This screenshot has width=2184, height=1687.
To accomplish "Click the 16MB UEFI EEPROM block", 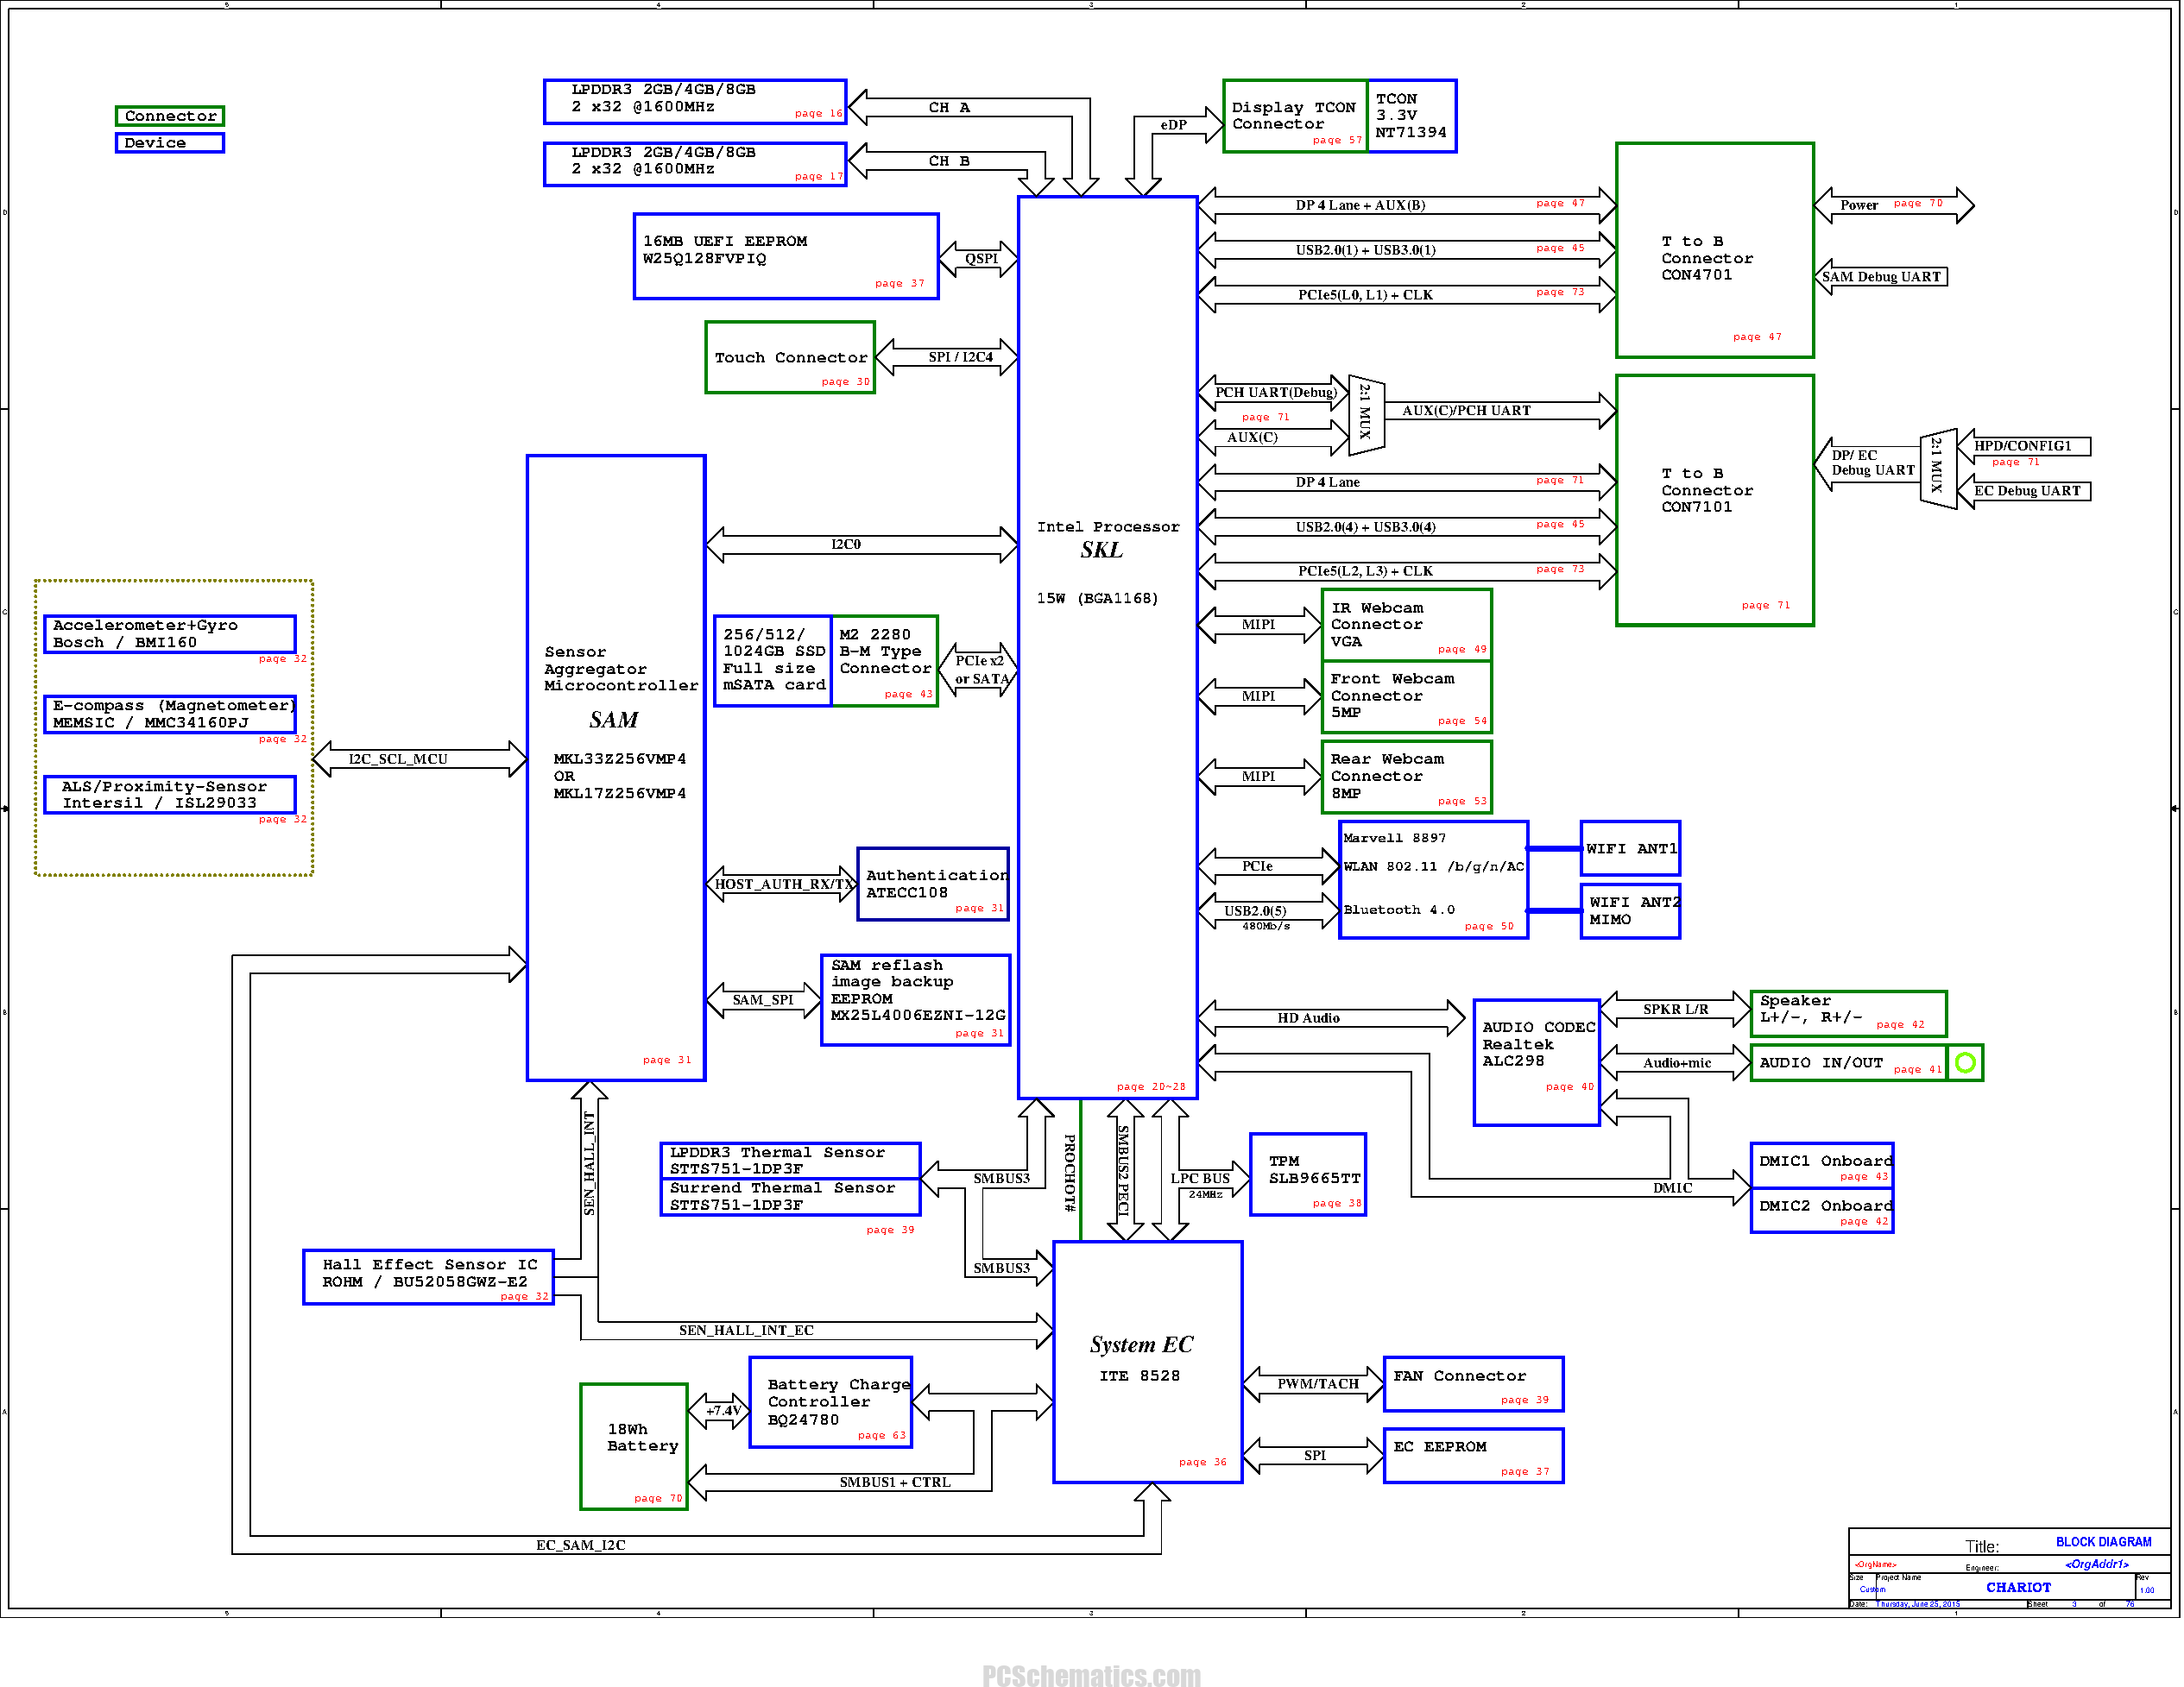I will 786,255.
